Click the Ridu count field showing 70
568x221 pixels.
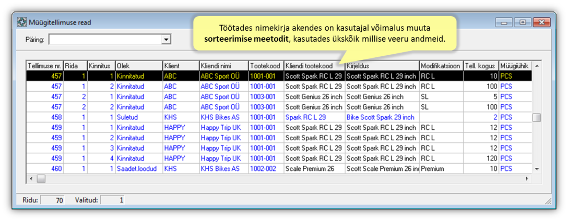[x=53, y=200]
